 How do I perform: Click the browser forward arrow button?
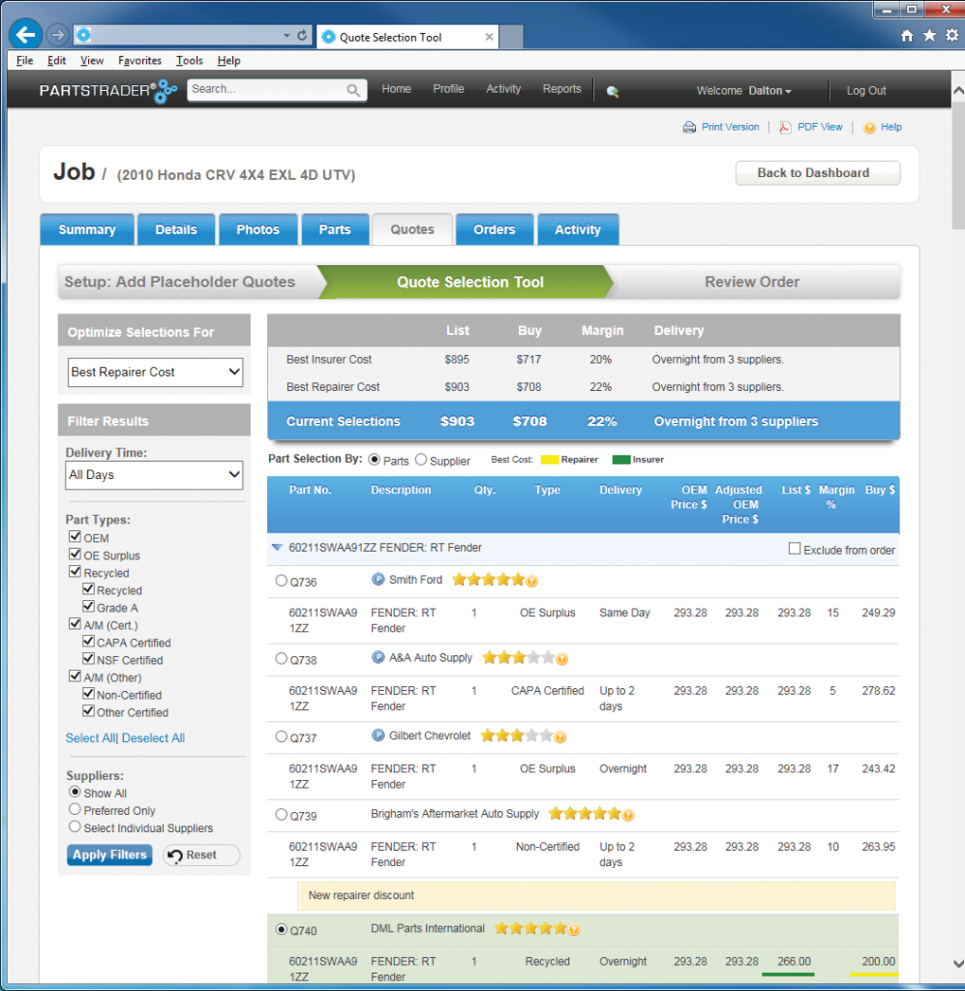57,35
